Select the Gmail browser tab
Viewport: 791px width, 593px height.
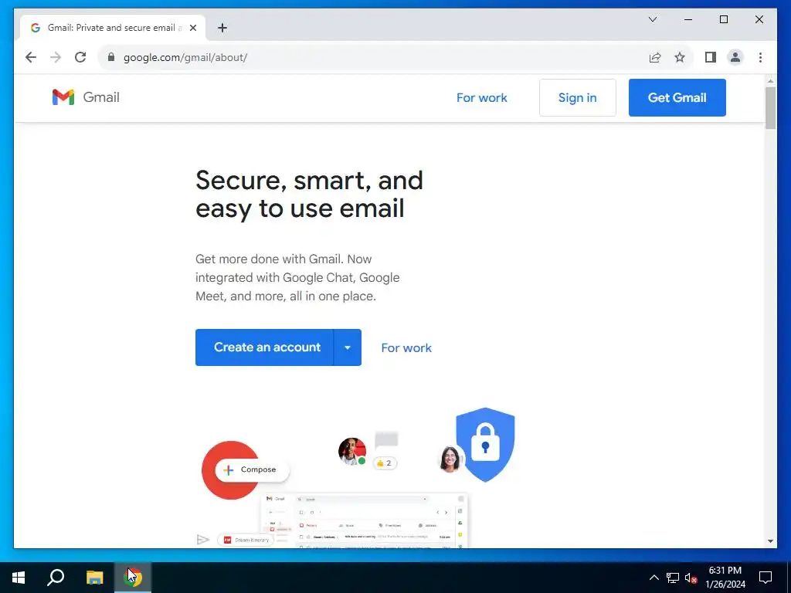click(x=113, y=28)
